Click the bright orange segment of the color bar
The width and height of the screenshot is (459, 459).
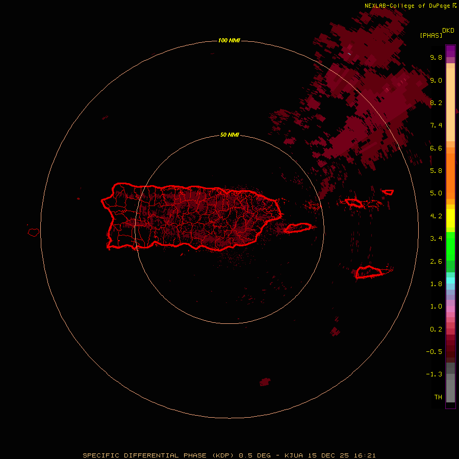pyautogui.click(x=450, y=176)
